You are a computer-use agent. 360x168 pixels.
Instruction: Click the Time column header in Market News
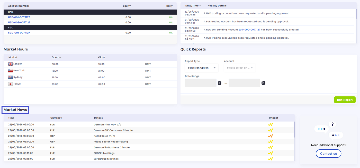click(11, 118)
